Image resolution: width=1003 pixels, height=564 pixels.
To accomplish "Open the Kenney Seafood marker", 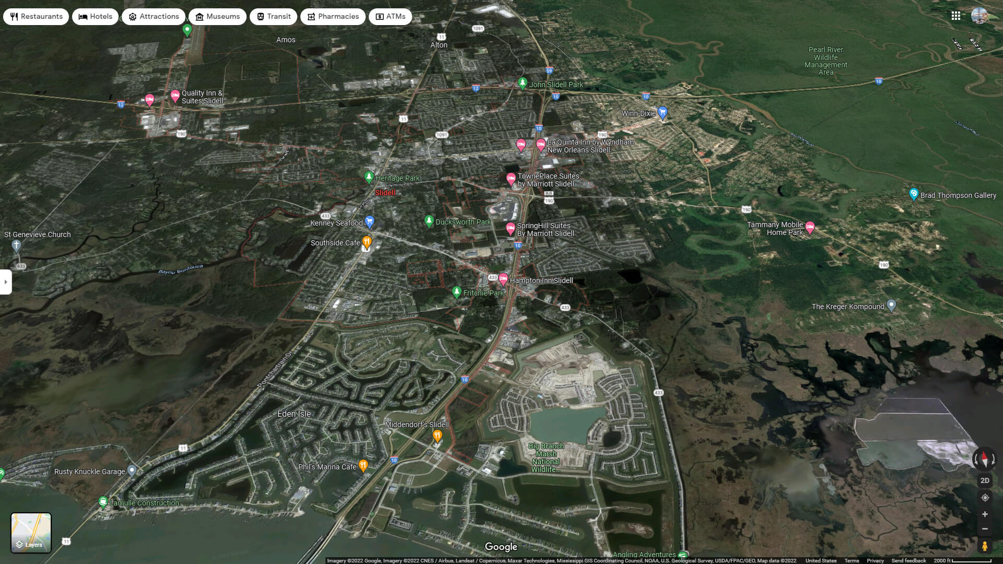I will [370, 220].
